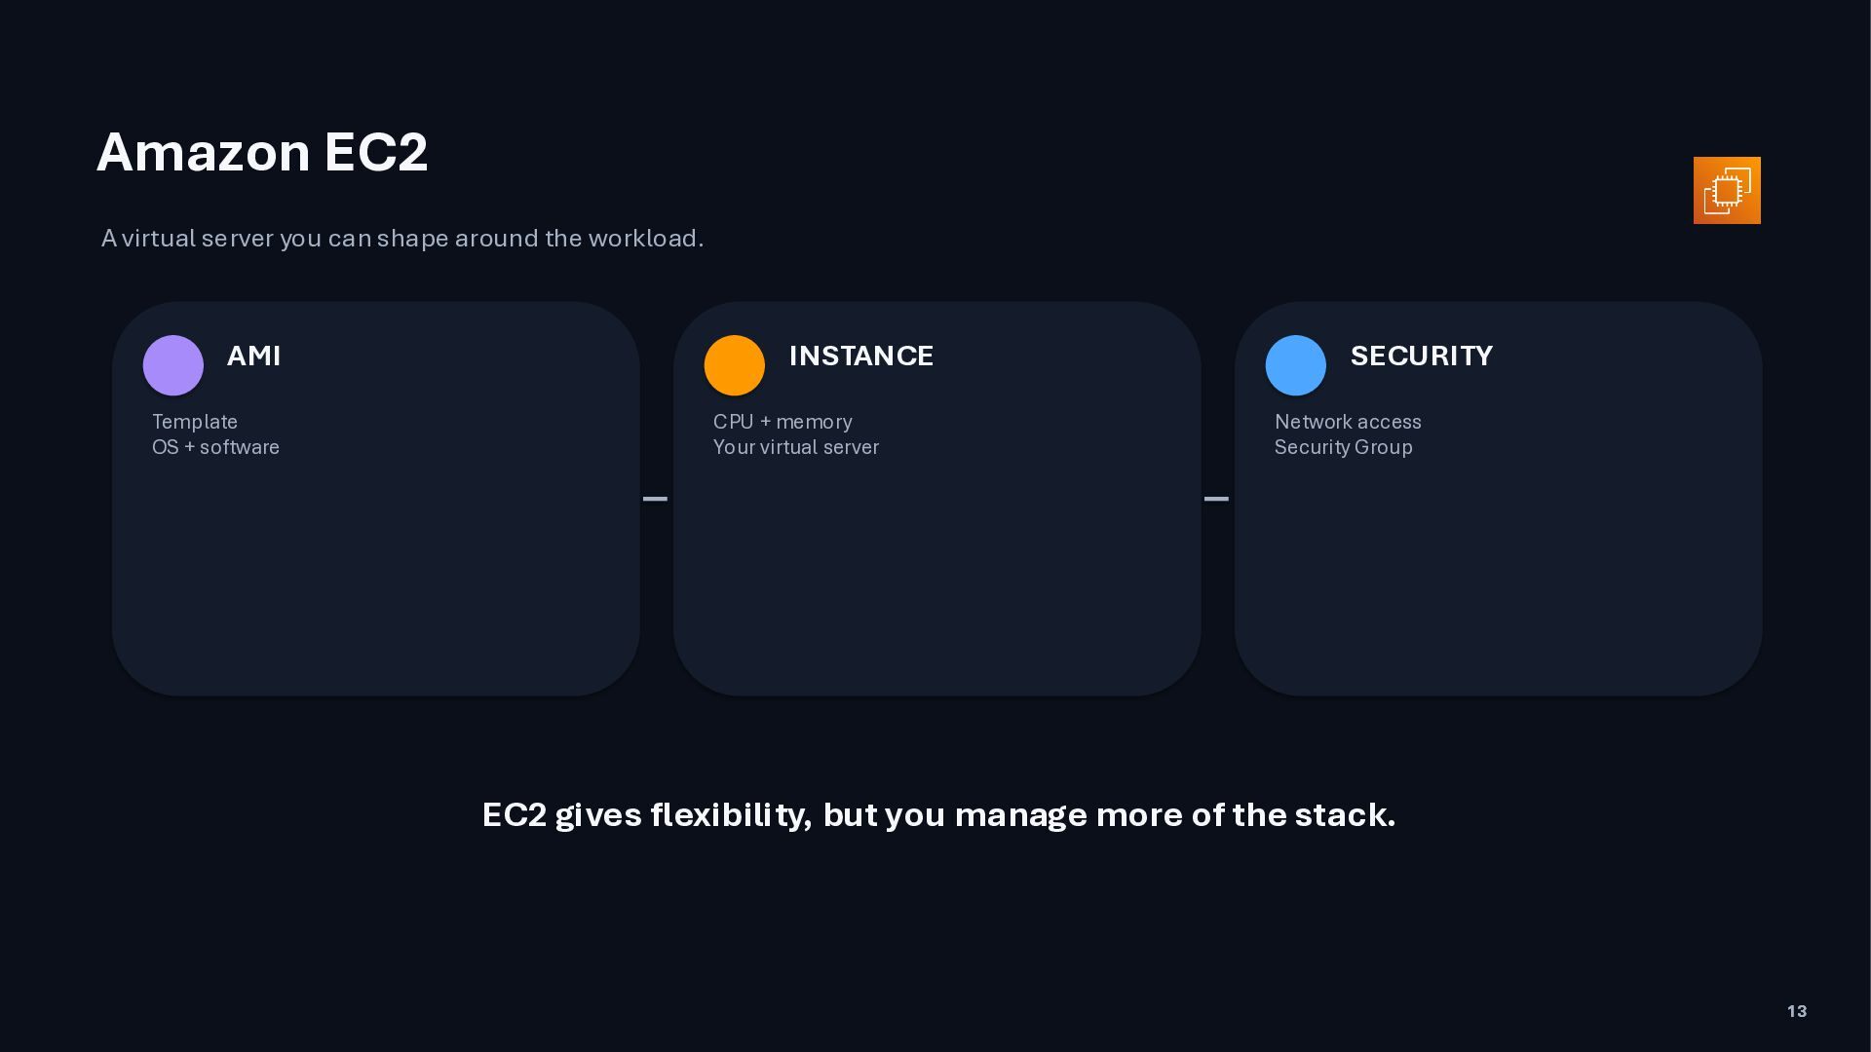The height and width of the screenshot is (1052, 1871).
Task: Click slide number 13
Action: [x=1797, y=1011]
